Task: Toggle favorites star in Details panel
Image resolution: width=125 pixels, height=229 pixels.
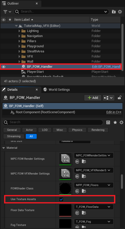Action: tap(115, 122)
